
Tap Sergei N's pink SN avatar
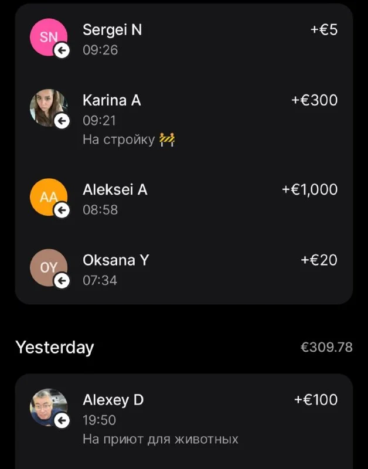click(x=47, y=36)
